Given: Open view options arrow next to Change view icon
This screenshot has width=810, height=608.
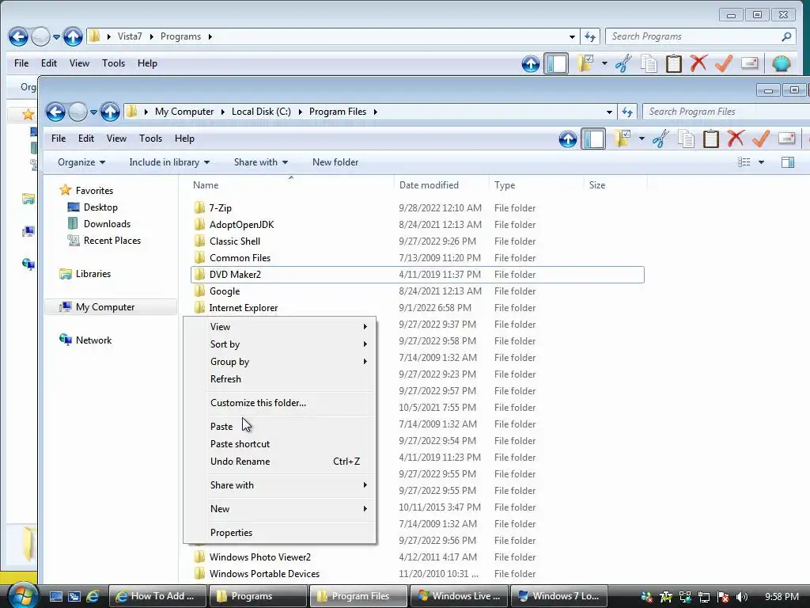Looking at the screenshot, I should point(761,162).
